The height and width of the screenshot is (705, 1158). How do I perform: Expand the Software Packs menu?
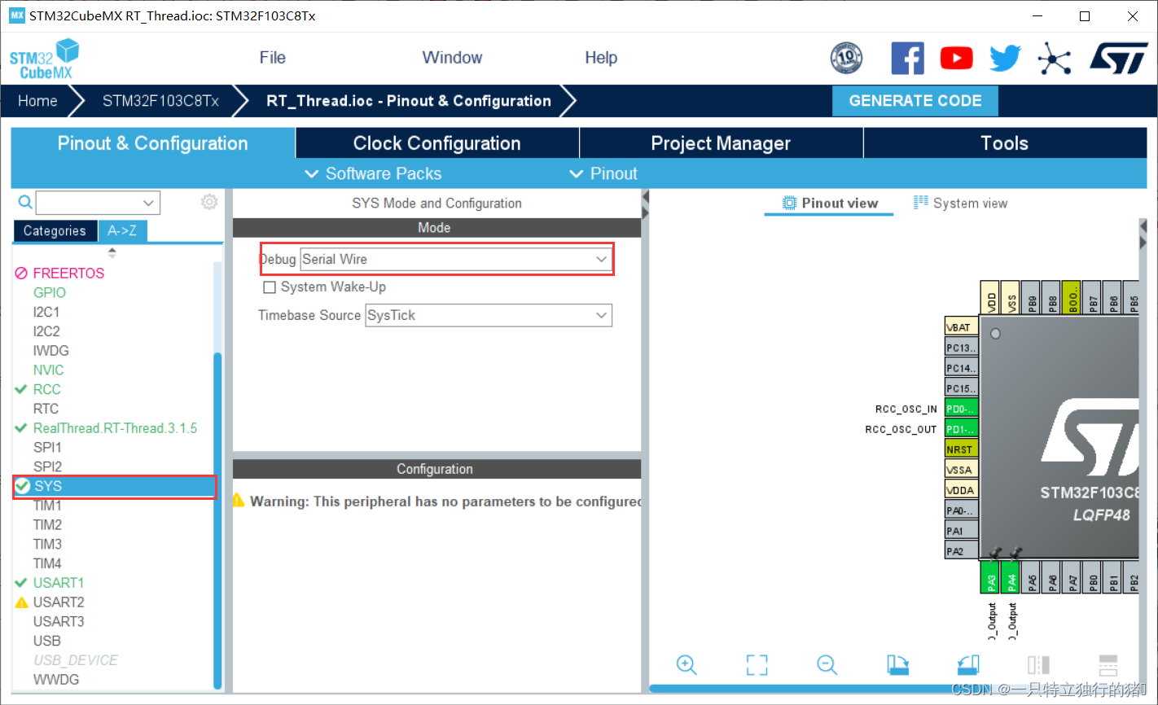point(373,173)
